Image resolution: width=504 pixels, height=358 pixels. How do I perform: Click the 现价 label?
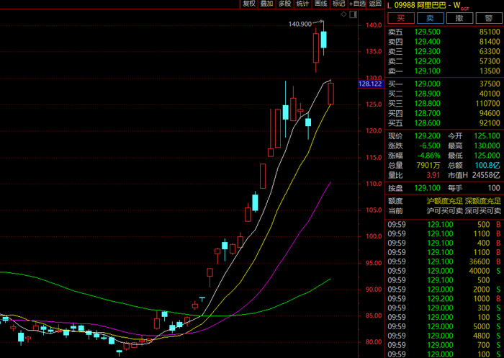395,136
